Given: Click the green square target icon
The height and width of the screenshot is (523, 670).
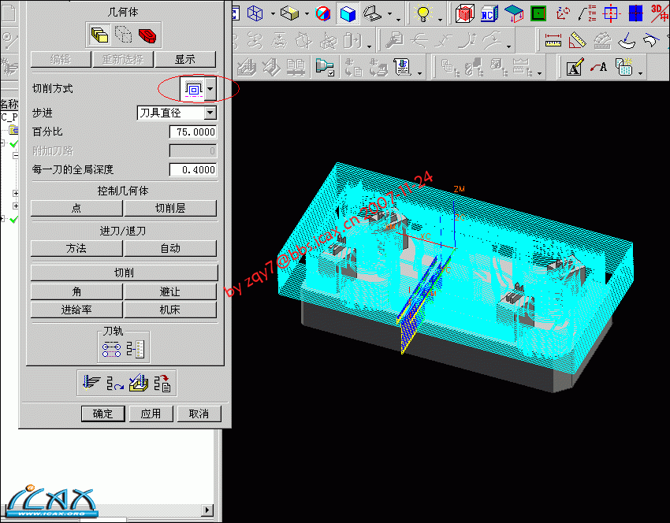Looking at the screenshot, I should 539,13.
